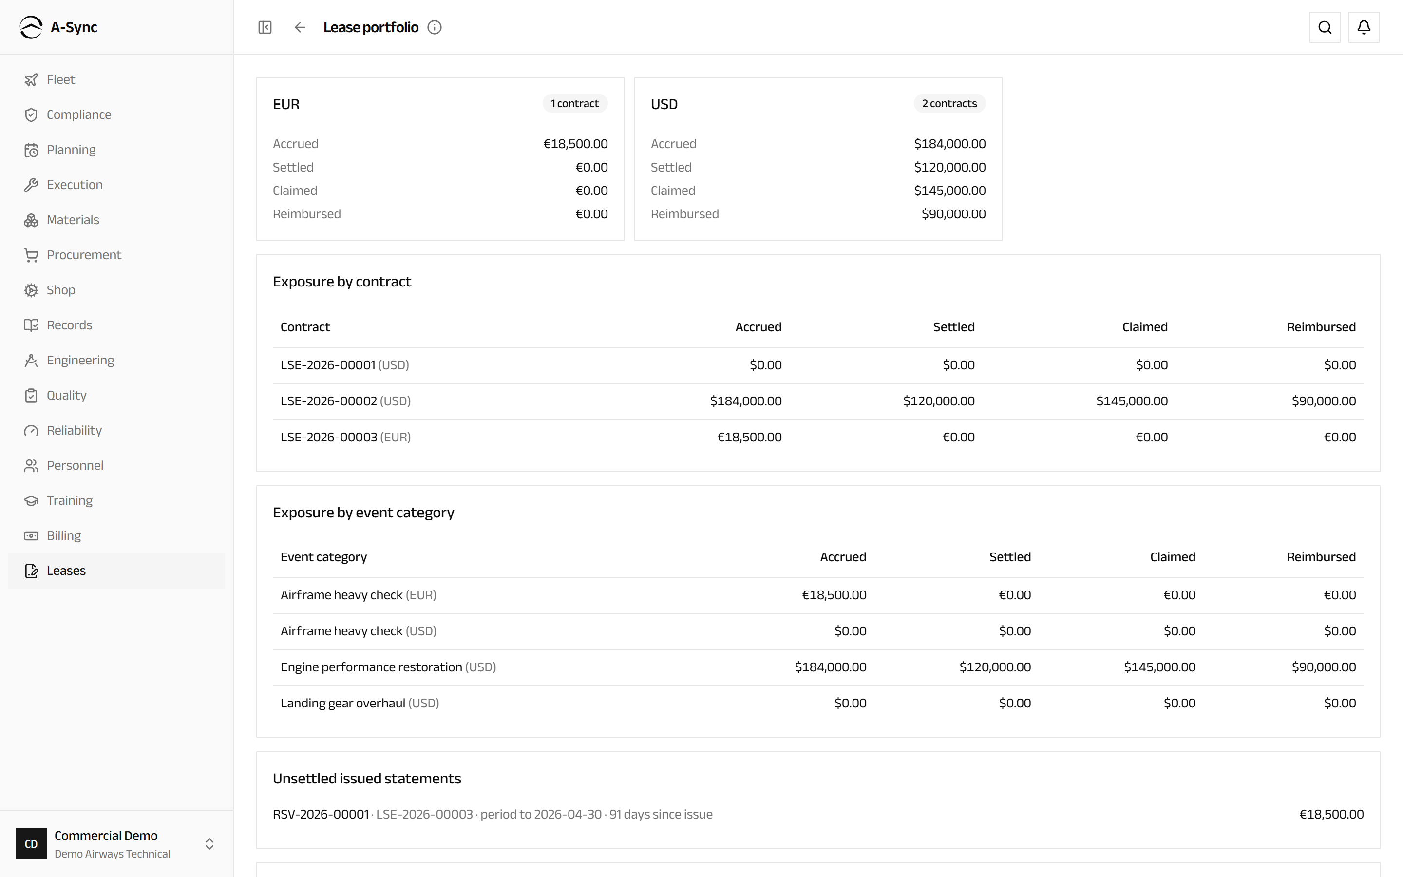Click the Procurement cart icon
The image size is (1403, 877).
(x=31, y=255)
